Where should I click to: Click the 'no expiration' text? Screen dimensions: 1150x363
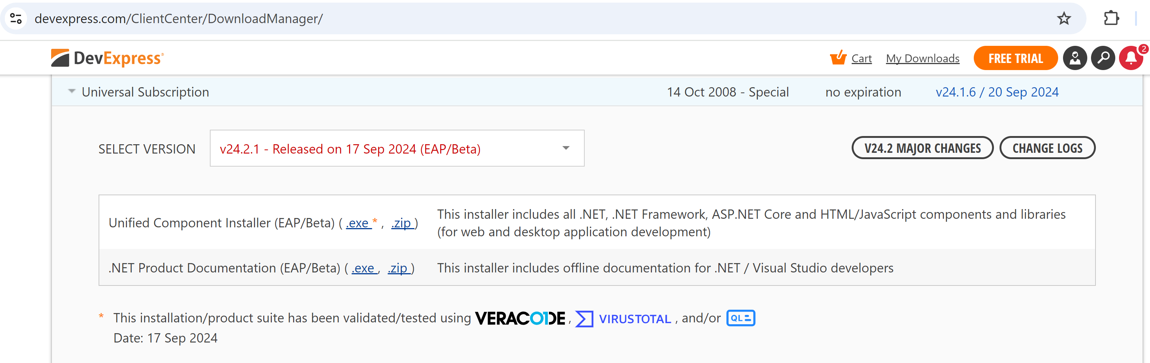pyautogui.click(x=863, y=92)
